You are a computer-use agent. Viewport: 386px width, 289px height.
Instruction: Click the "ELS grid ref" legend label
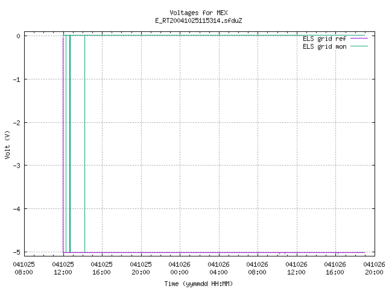[324, 39]
